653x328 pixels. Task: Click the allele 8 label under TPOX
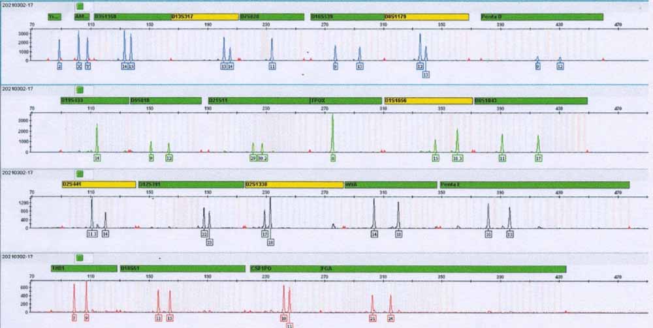pos(333,158)
